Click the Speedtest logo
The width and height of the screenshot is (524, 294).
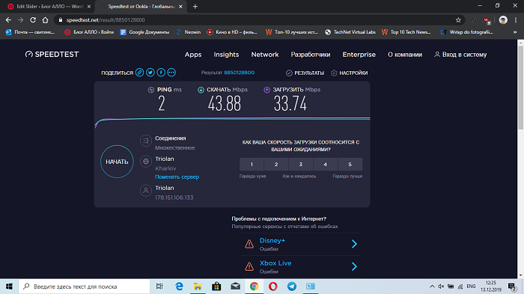pos(52,54)
